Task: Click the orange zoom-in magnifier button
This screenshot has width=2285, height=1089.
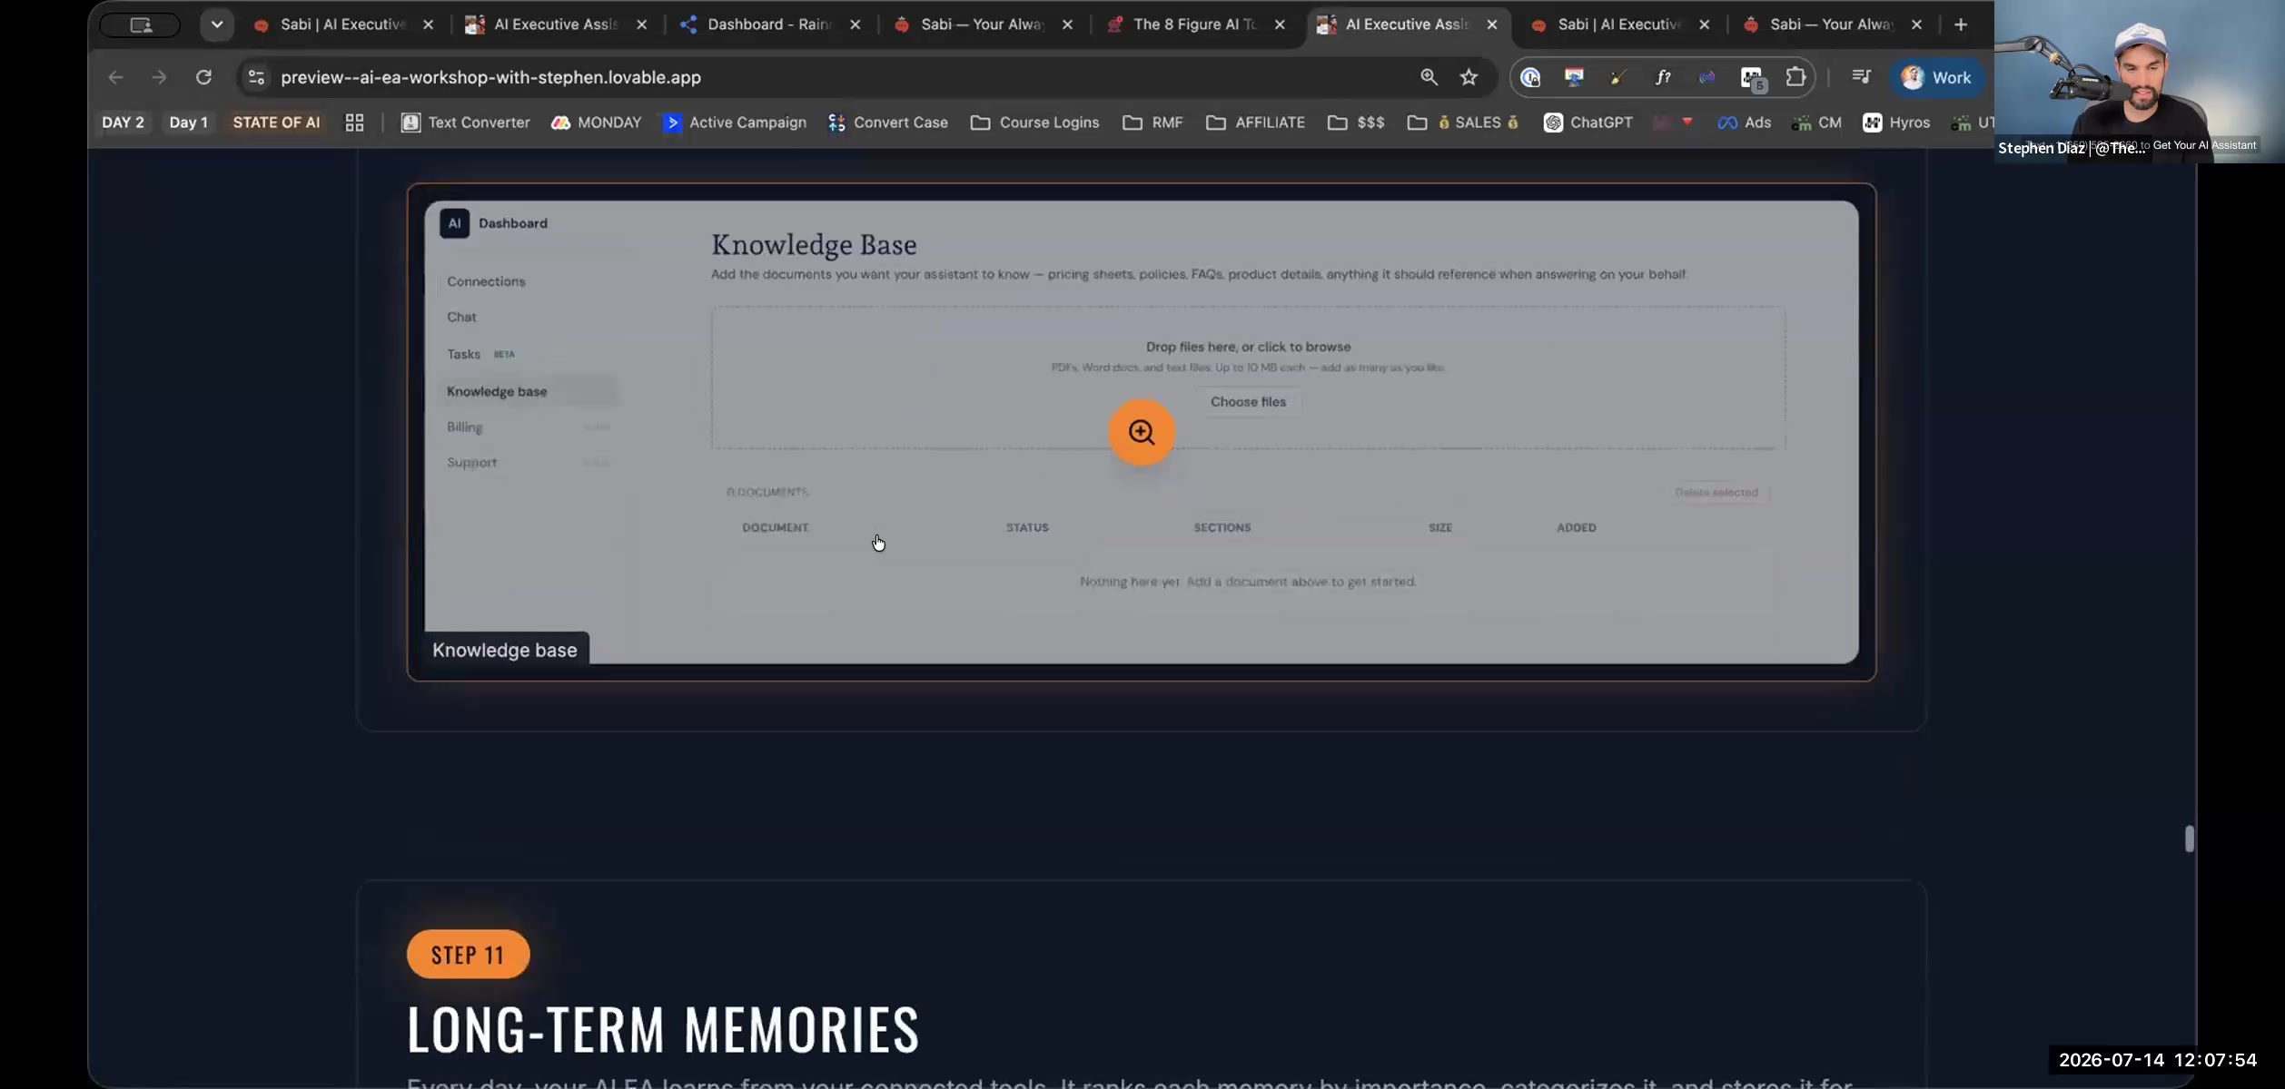Action: click(1142, 432)
